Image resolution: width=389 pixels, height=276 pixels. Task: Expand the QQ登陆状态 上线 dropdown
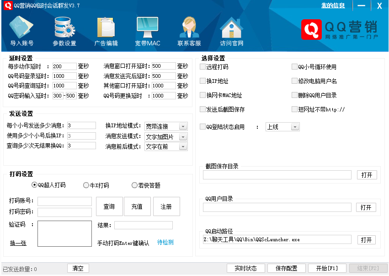coord(295,127)
